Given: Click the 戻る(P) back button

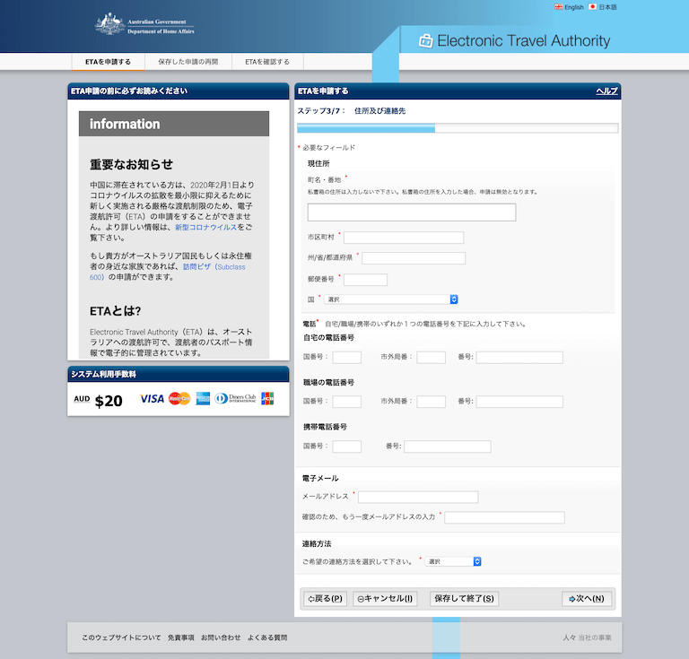Looking at the screenshot, I should pyautogui.click(x=325, y=599).
